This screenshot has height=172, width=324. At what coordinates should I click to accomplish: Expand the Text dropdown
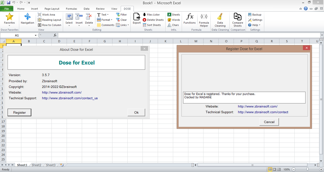click(103, 15)
